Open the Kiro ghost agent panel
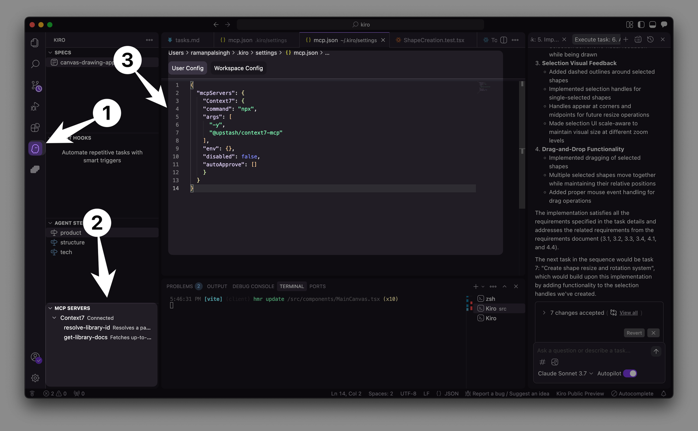 tap(35, 148)
